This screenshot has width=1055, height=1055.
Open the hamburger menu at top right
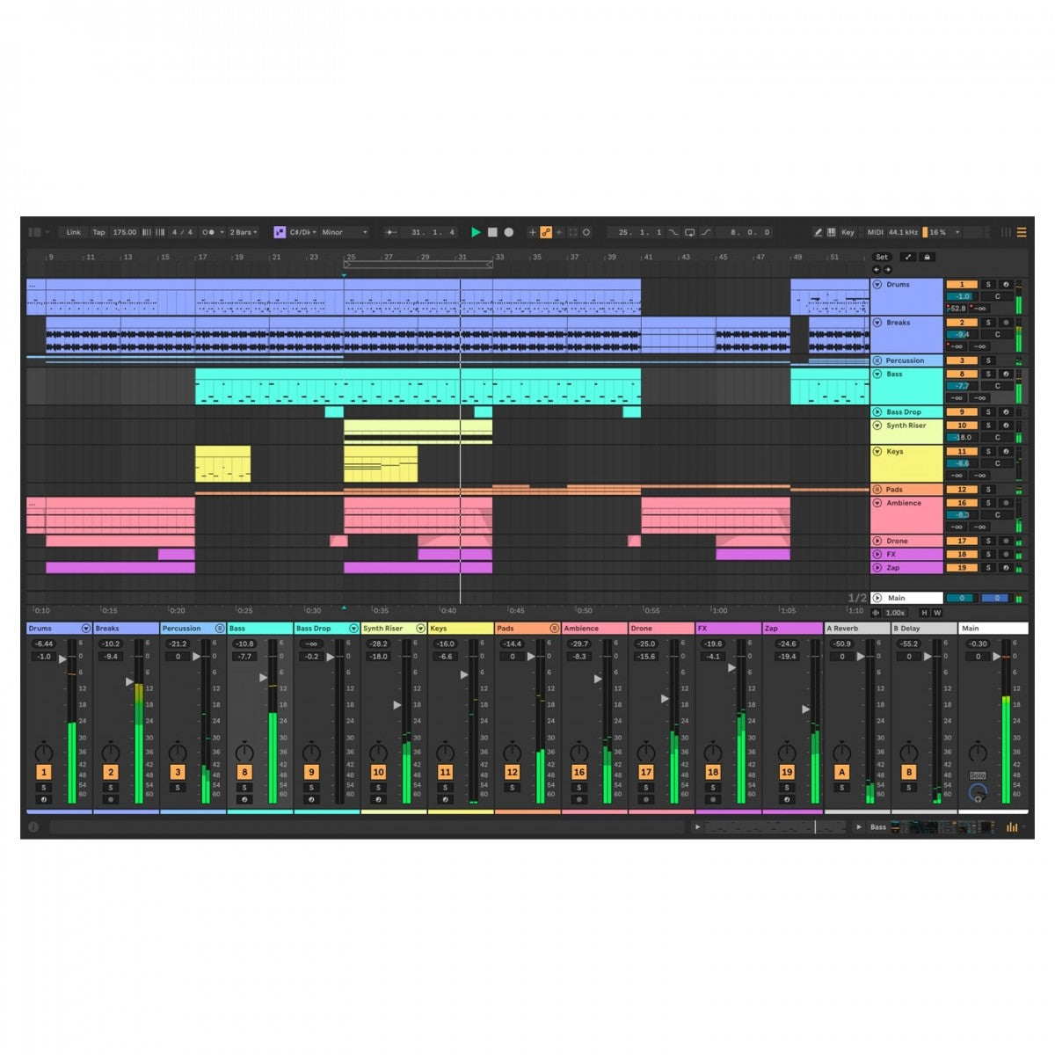pyautogui.click(x=1022, y=232)
